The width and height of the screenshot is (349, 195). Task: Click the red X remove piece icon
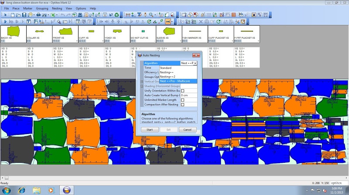click(x=195, y=15)
